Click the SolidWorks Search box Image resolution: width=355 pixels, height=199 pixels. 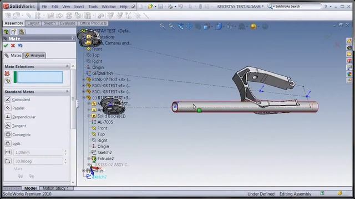click(x=297, y=6)
